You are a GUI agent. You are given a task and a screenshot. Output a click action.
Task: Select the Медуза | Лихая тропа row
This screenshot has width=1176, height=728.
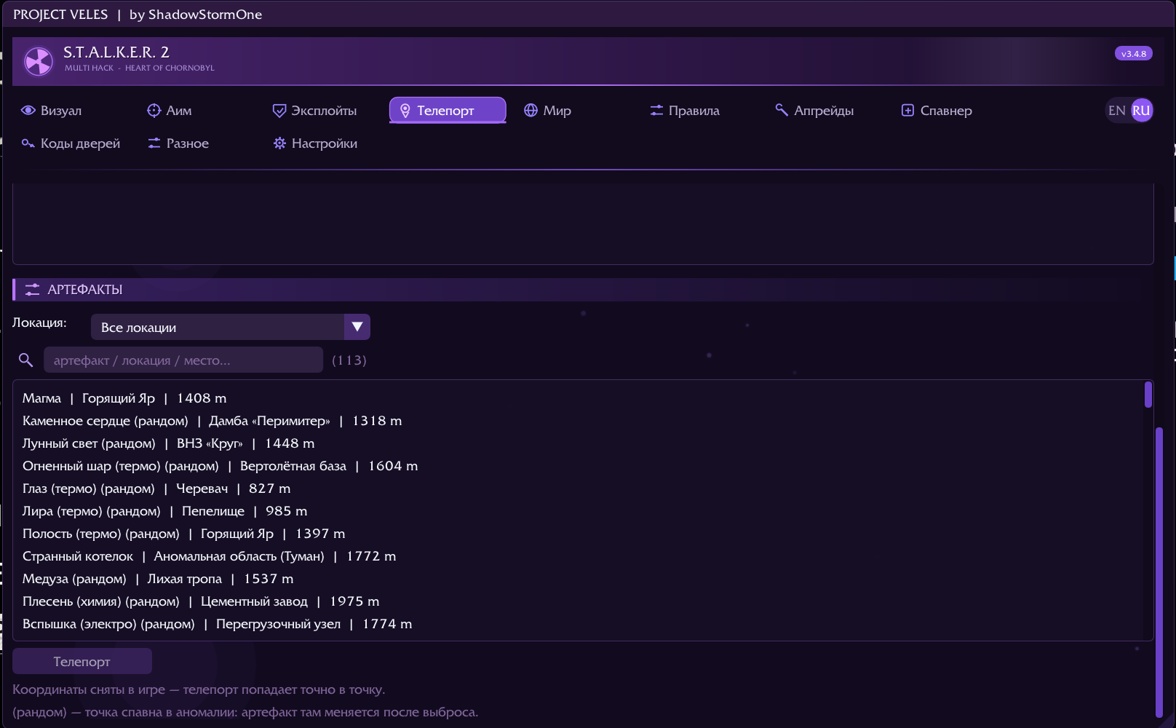[x=579, y=579]
